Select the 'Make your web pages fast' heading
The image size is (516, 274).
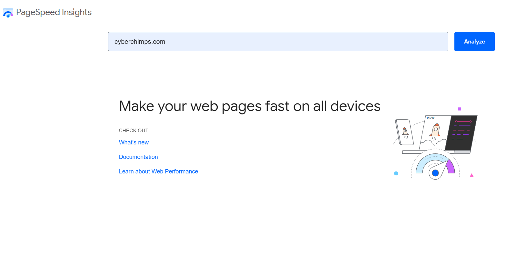pyautogui.click(x=250, y=106)
